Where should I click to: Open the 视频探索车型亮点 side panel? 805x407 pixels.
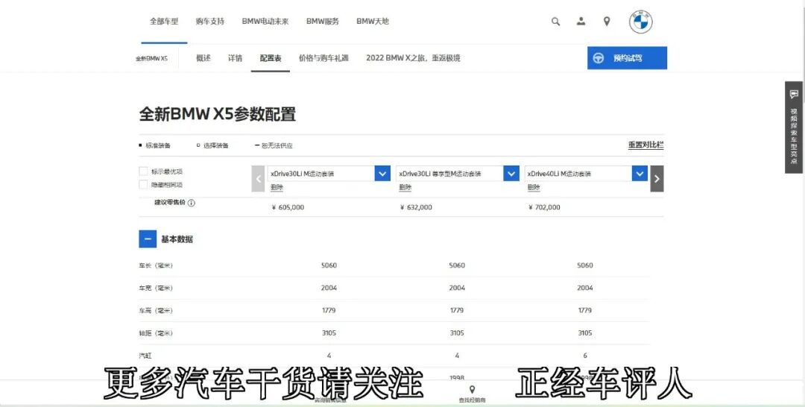pos(794,127)
